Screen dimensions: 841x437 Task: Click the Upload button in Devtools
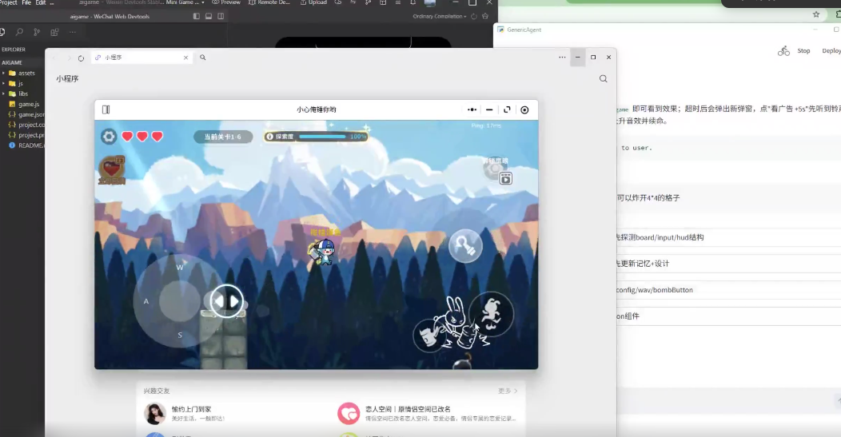(313, 2)
